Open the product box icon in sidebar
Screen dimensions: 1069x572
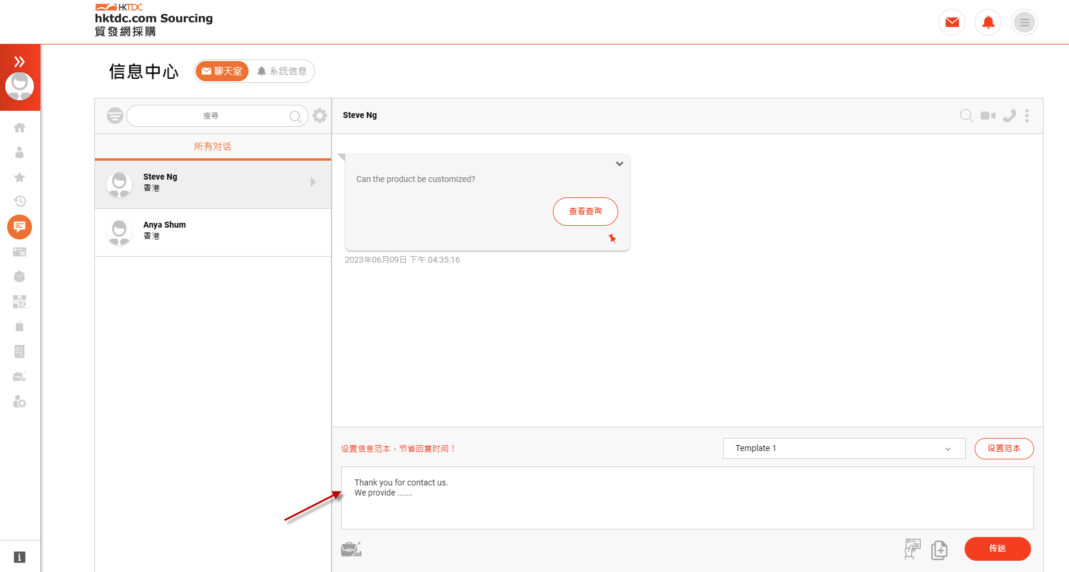(x=20, y=277)
